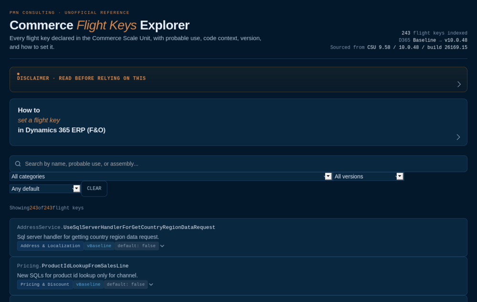Click New SQLs for product id lookup description
Viewport: 477px width, 302px height.
click(x=77, y=275)
